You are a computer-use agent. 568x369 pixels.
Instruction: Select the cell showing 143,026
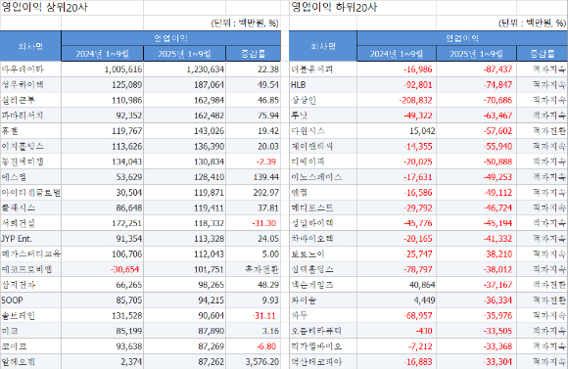click(x=185, y=131)
